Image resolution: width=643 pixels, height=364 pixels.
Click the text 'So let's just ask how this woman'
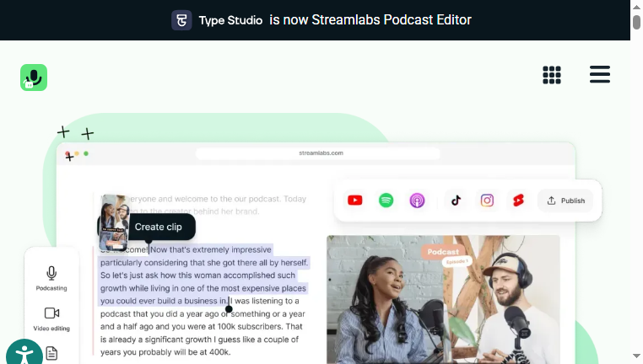160,276
